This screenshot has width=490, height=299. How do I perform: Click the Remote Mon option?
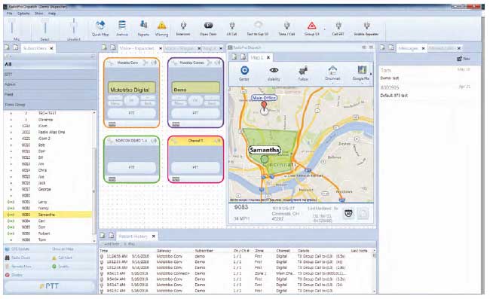tap(18, 267)
